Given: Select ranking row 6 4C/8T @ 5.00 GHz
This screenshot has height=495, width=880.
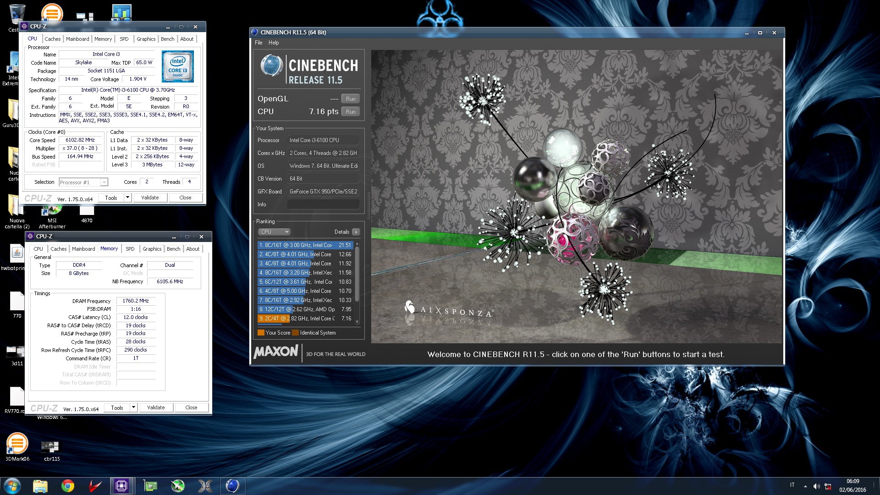Looking at the screenshot, I should (x=305, y=291).
